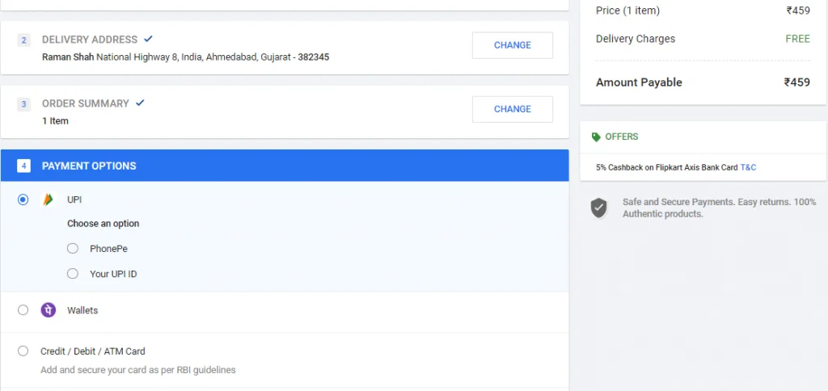Click the step 2 number badge
The height and width of the screenshot is (391, 828).
click(24, 40)
